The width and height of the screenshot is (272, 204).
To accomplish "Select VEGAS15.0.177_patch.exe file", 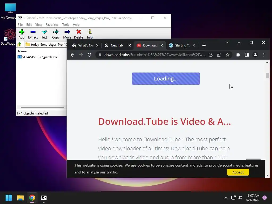I will [38, 57].
